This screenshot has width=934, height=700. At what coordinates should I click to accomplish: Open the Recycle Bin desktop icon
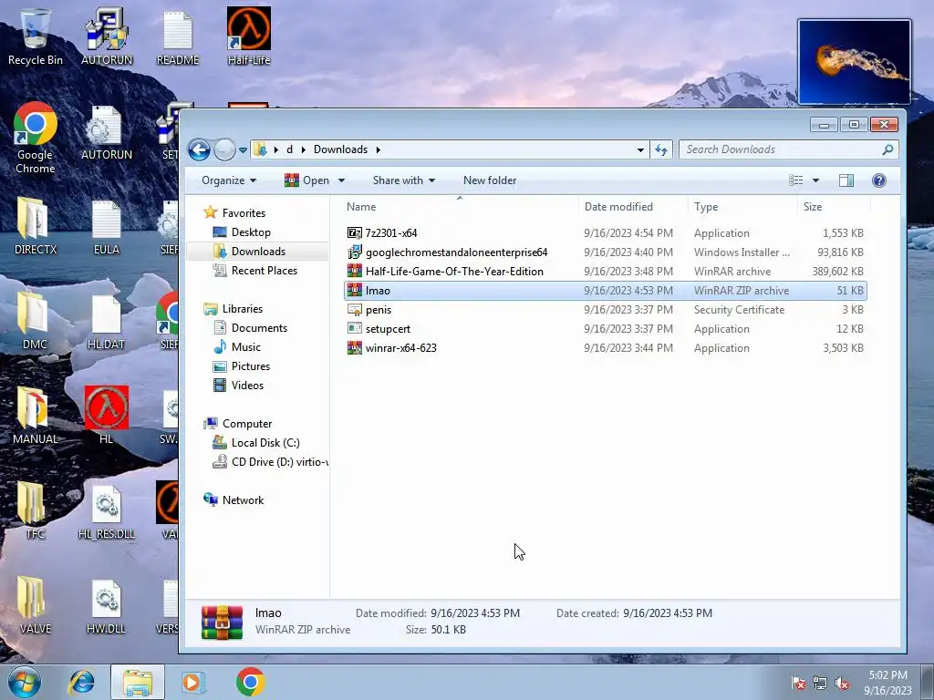pyautogui.click(x=36, y=36)
